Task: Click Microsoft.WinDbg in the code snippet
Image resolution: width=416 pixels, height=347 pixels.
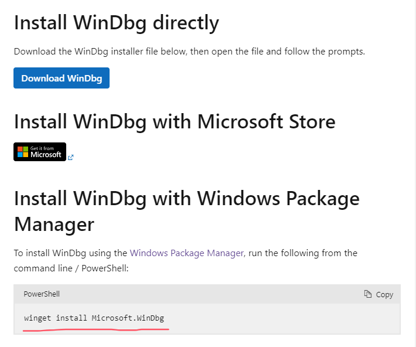Action: pyautogui.click(x=128, y=318)
